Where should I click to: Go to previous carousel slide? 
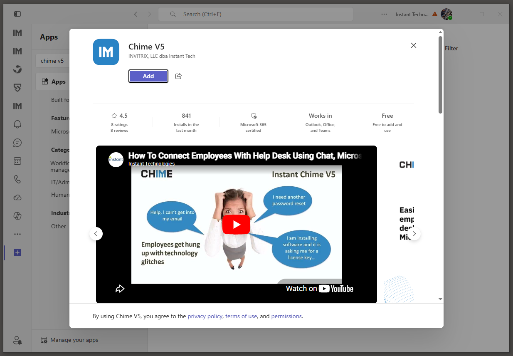[96, 234]
